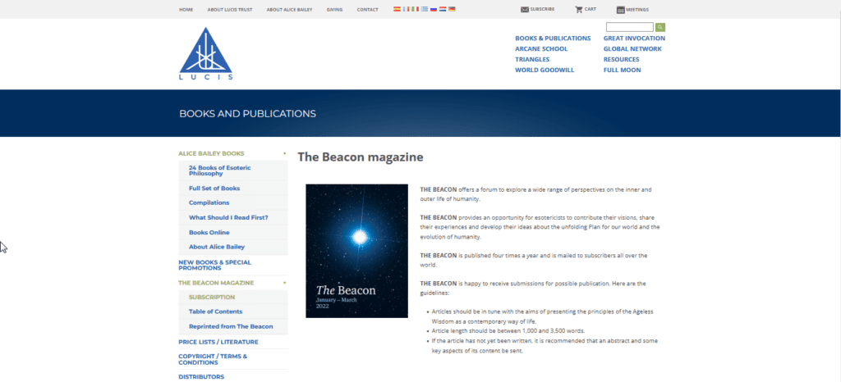The height and width of the screenshot is (382, 841).
Task: Open 24 Books of Esoteric Philosophy
Action: 219,171
